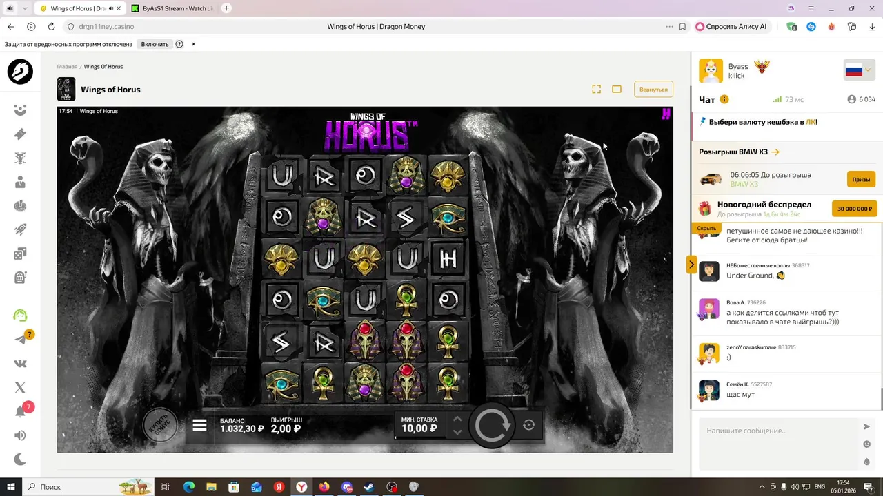The height and width of the screenshot is (496, 883).
Task: Open ENG language switcher in tray
Action: pyautogui.click(x=820, y=487)
